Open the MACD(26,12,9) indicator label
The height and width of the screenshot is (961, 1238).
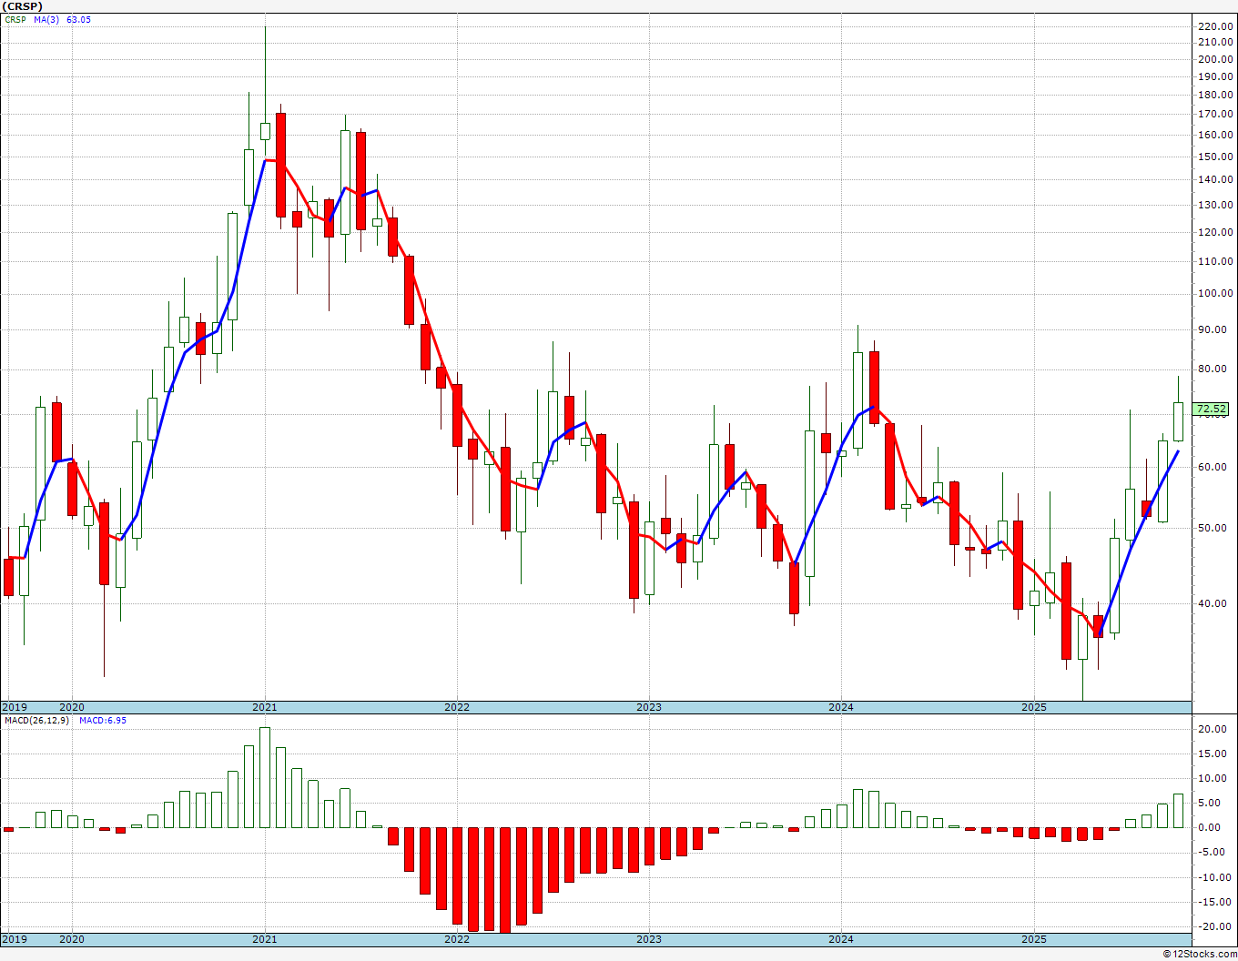pyautogui.click(x=36, y=720)
